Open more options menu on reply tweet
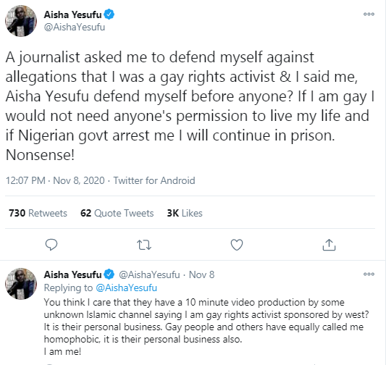Image resolution: width=386 pixels, height=365 pixels. coord(369,274)
